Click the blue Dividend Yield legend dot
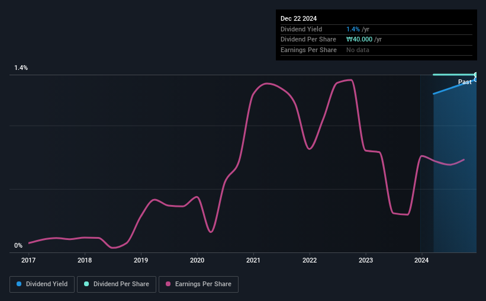 point(19,284)
